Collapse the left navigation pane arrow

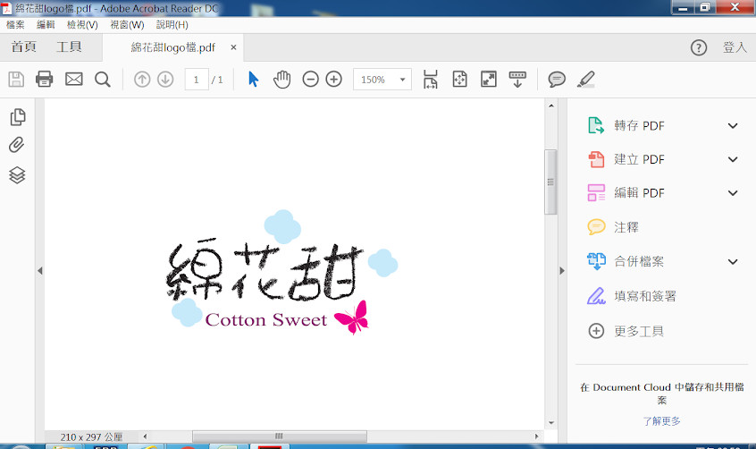tap(40, 271)
